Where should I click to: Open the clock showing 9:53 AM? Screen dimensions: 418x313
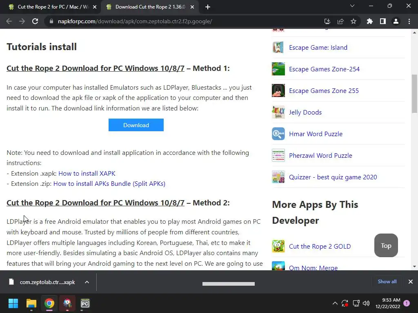coord(388,303)
